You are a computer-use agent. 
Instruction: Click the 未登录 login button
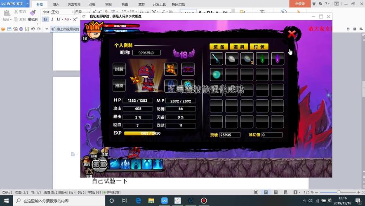click(x=300, y=4)
